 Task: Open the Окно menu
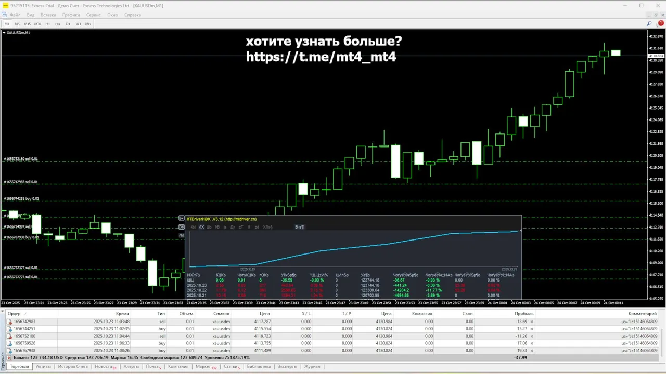click(112, 15)
